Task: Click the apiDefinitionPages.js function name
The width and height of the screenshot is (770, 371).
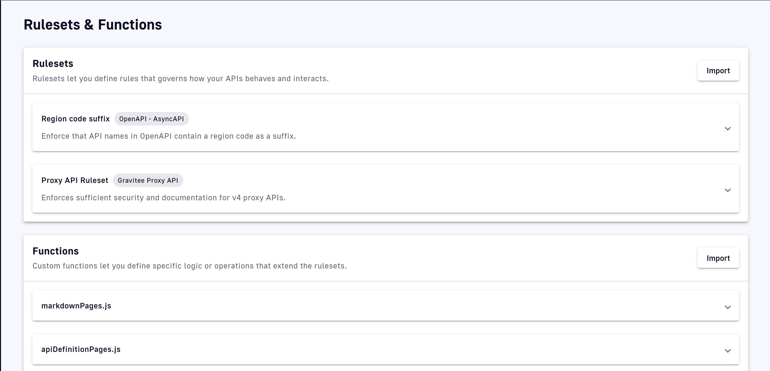Action: coord(81,349)
